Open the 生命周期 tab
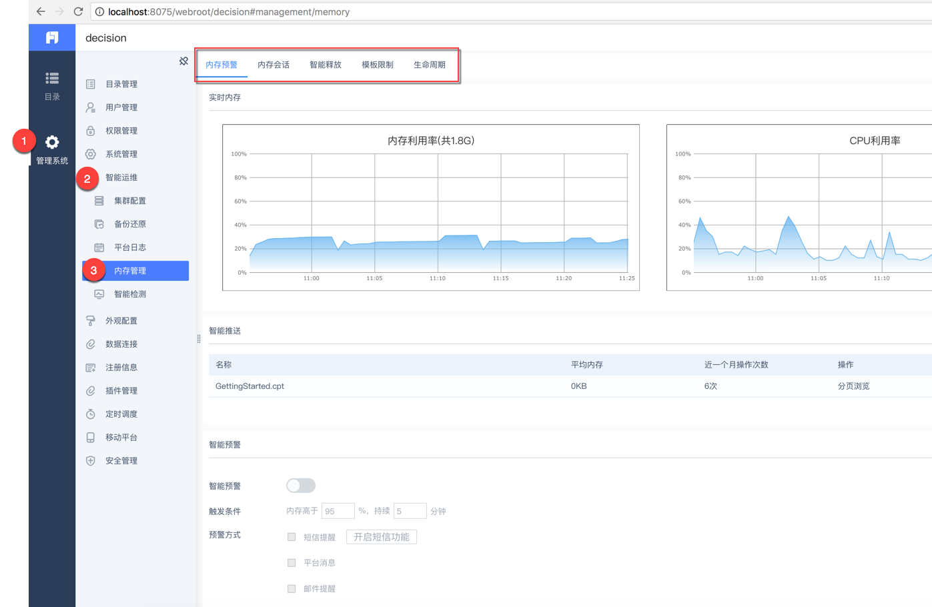The width and height of the screenshot is (932, 607). click(x=429, y=65)
